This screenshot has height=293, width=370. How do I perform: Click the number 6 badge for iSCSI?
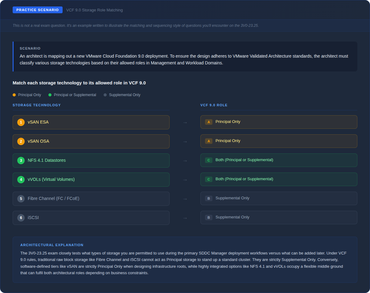tap(21, 218)
